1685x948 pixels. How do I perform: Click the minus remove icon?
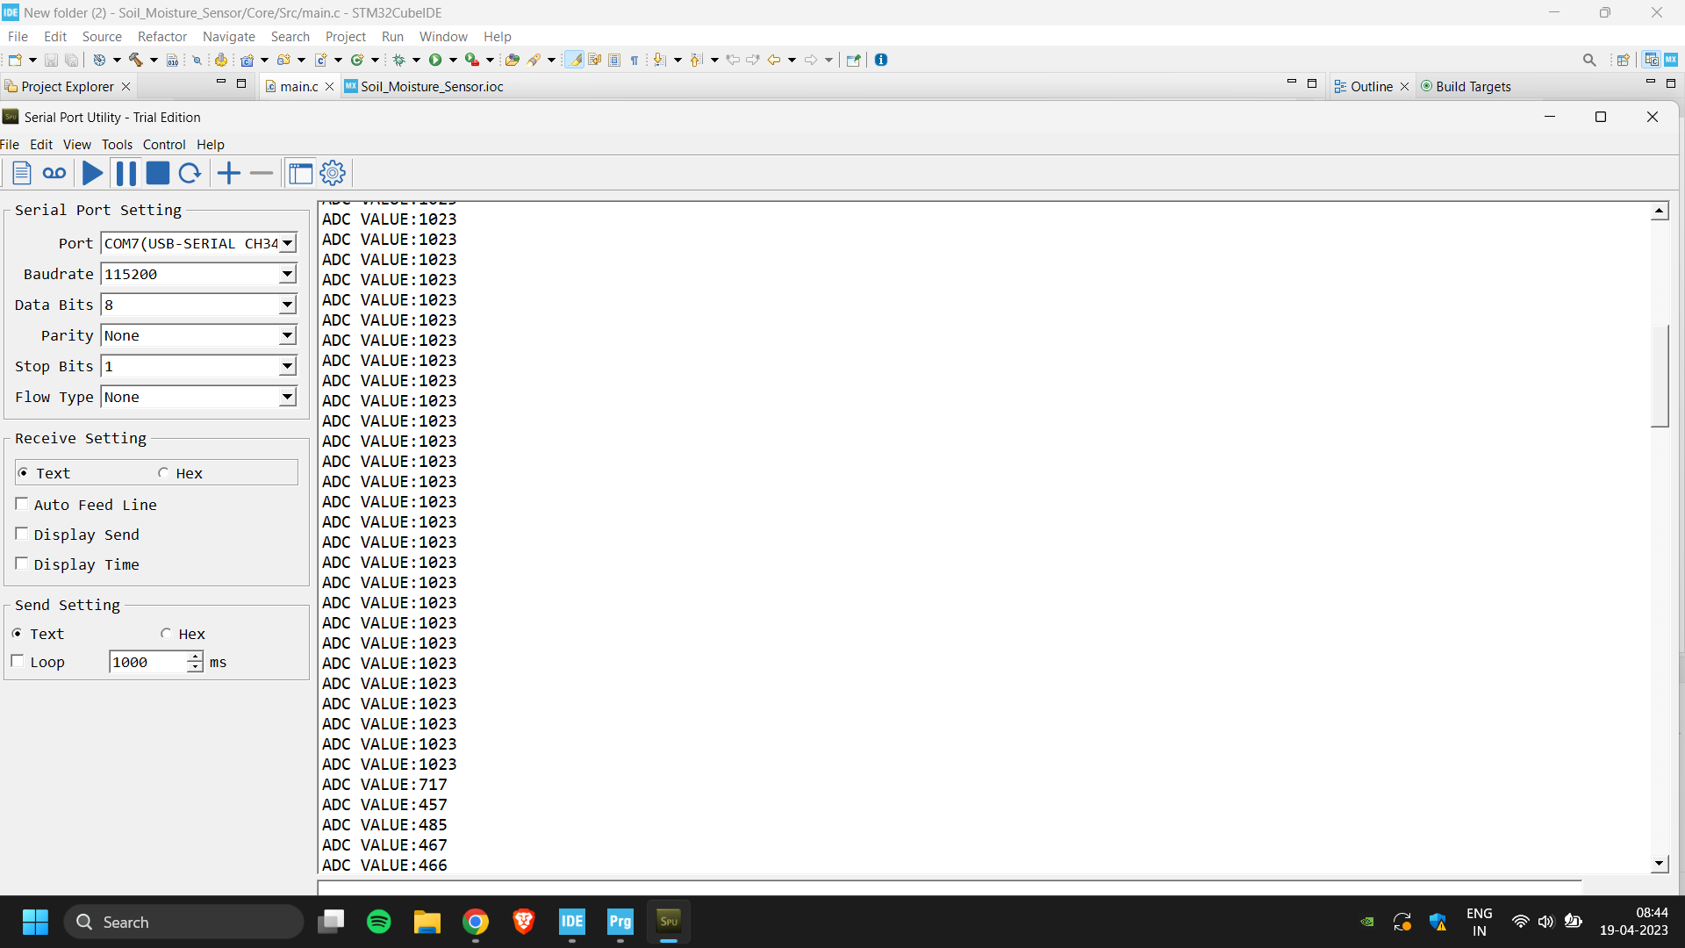(x=262, y=173)
